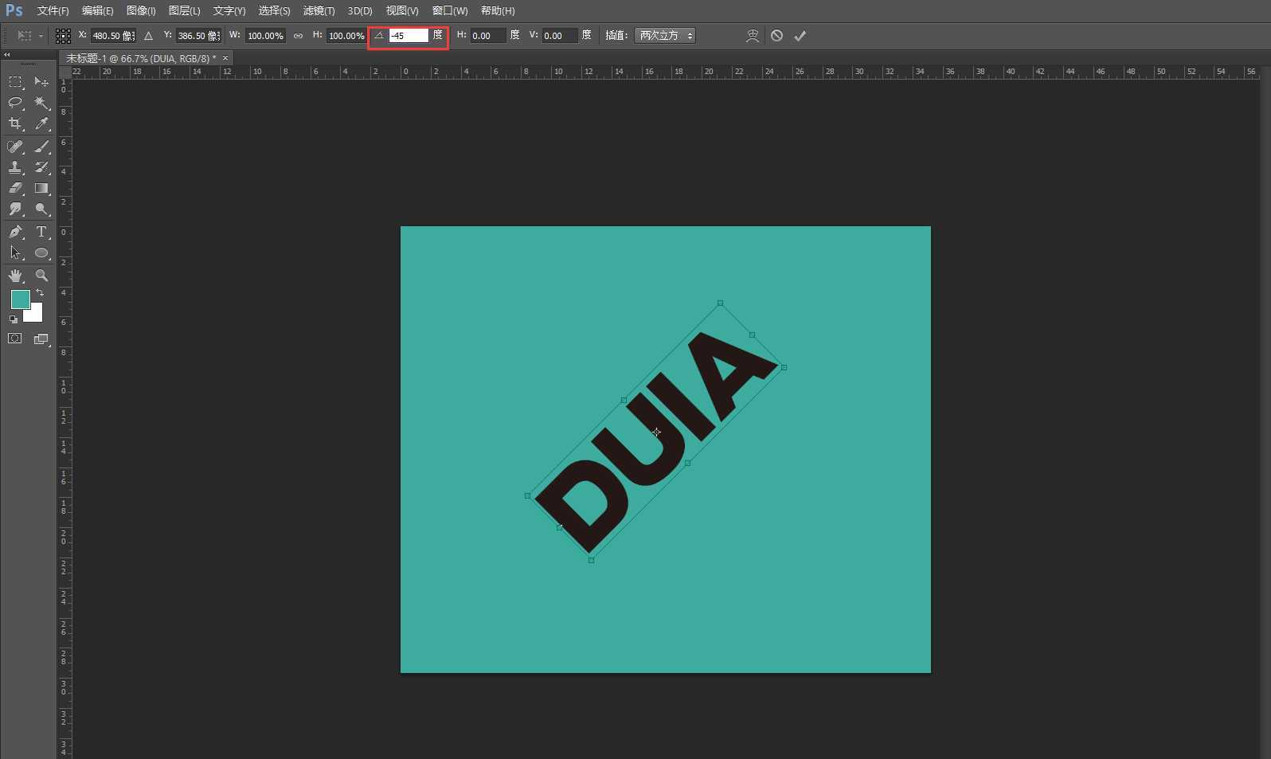Toggle the width-height aspect ratio link

pos(298,36)
